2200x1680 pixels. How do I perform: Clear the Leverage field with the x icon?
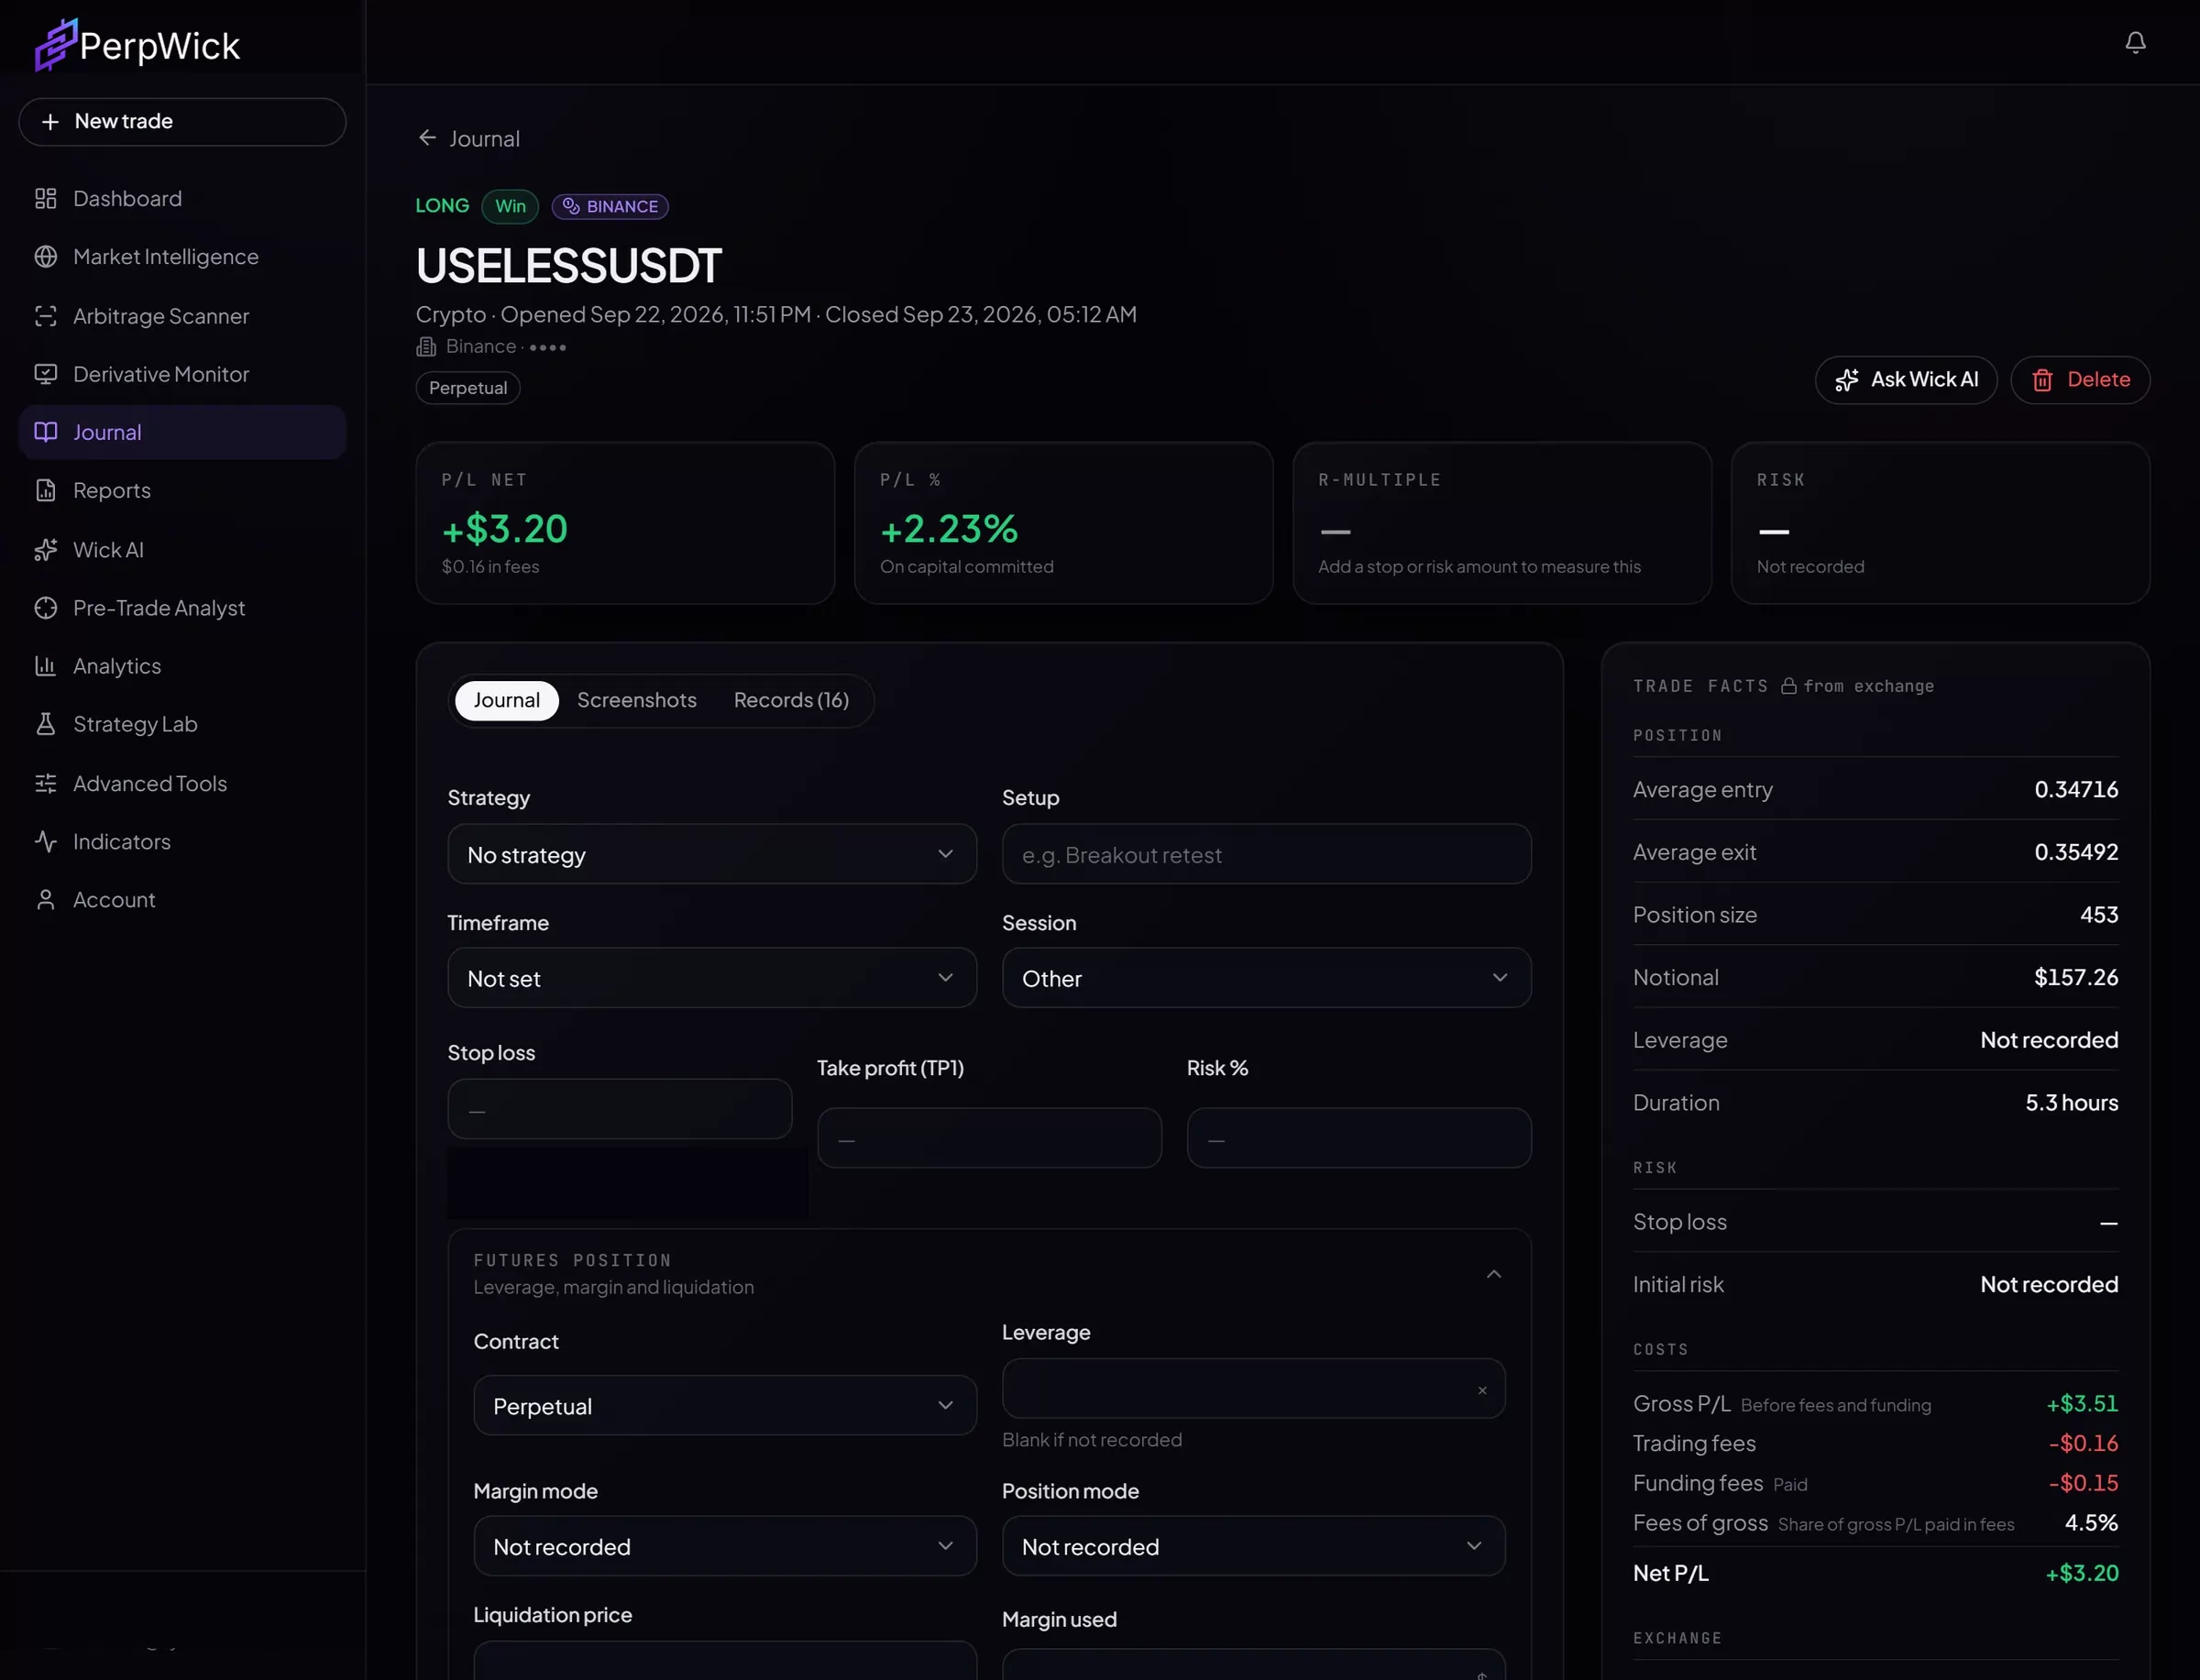point(1482,1390)
